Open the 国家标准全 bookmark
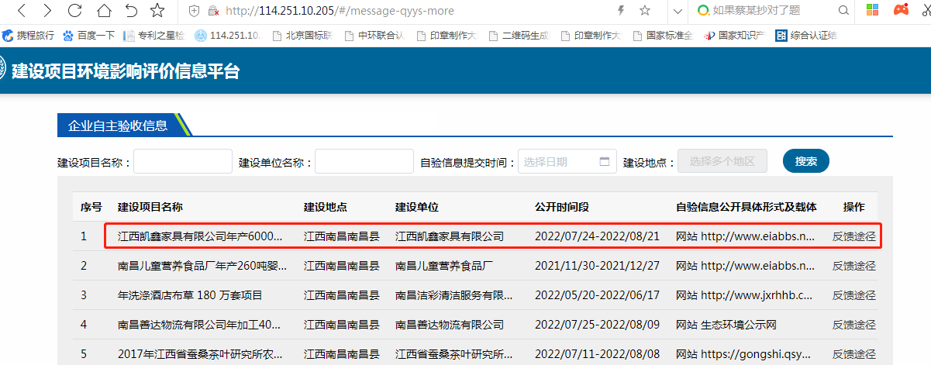The width and height of the screenshot is (931, 365). coord(663,35)
